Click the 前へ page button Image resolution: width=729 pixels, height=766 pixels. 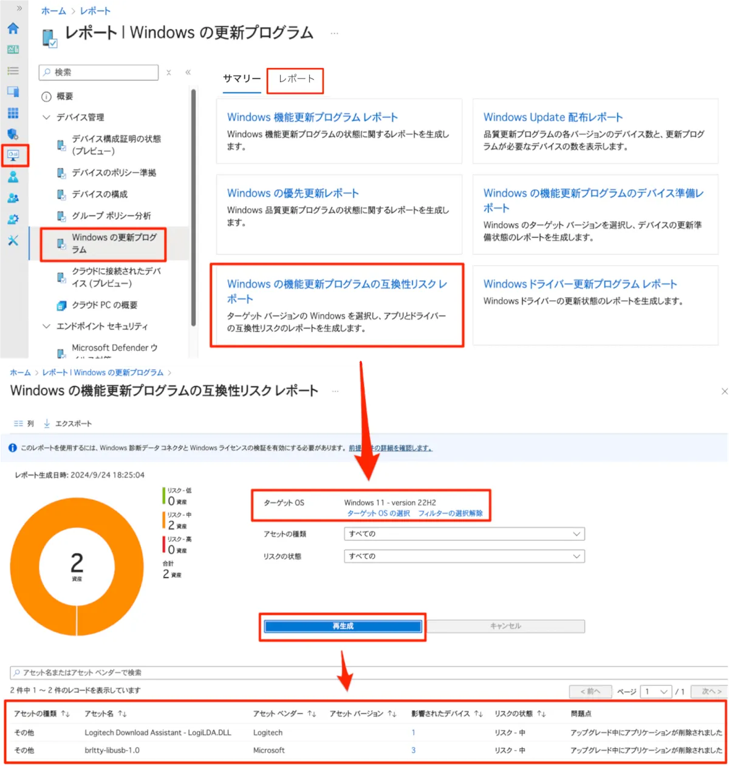(590, 692)
